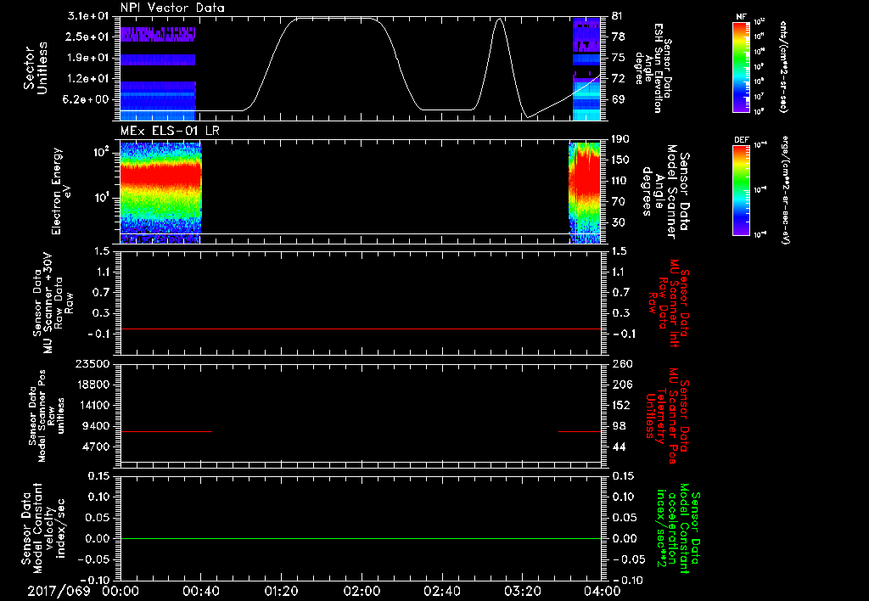Image resolution: width=869 pixels, height=601 pixels.
Task: Click the 81 sun elevation tick value
Action: (618, 16)
